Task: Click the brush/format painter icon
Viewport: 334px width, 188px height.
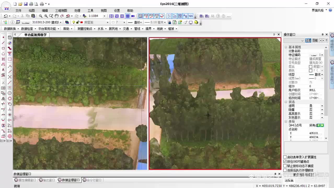Action: pyautogui.click(x=185, y=22)
